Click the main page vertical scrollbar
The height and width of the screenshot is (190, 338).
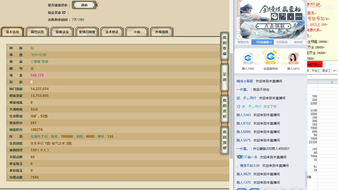tap(231, 106)
